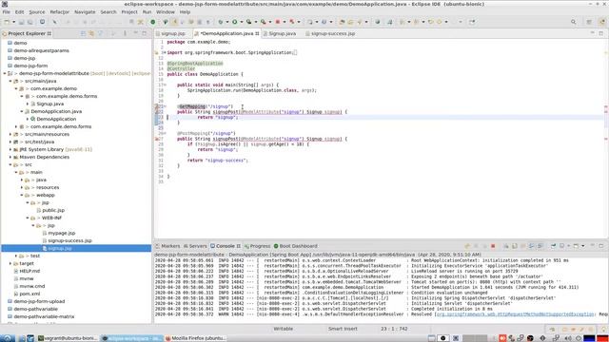Screen dimensions: 609x342
Task: Click Collapse All in Project Explorer
Action: pos(83,34)
